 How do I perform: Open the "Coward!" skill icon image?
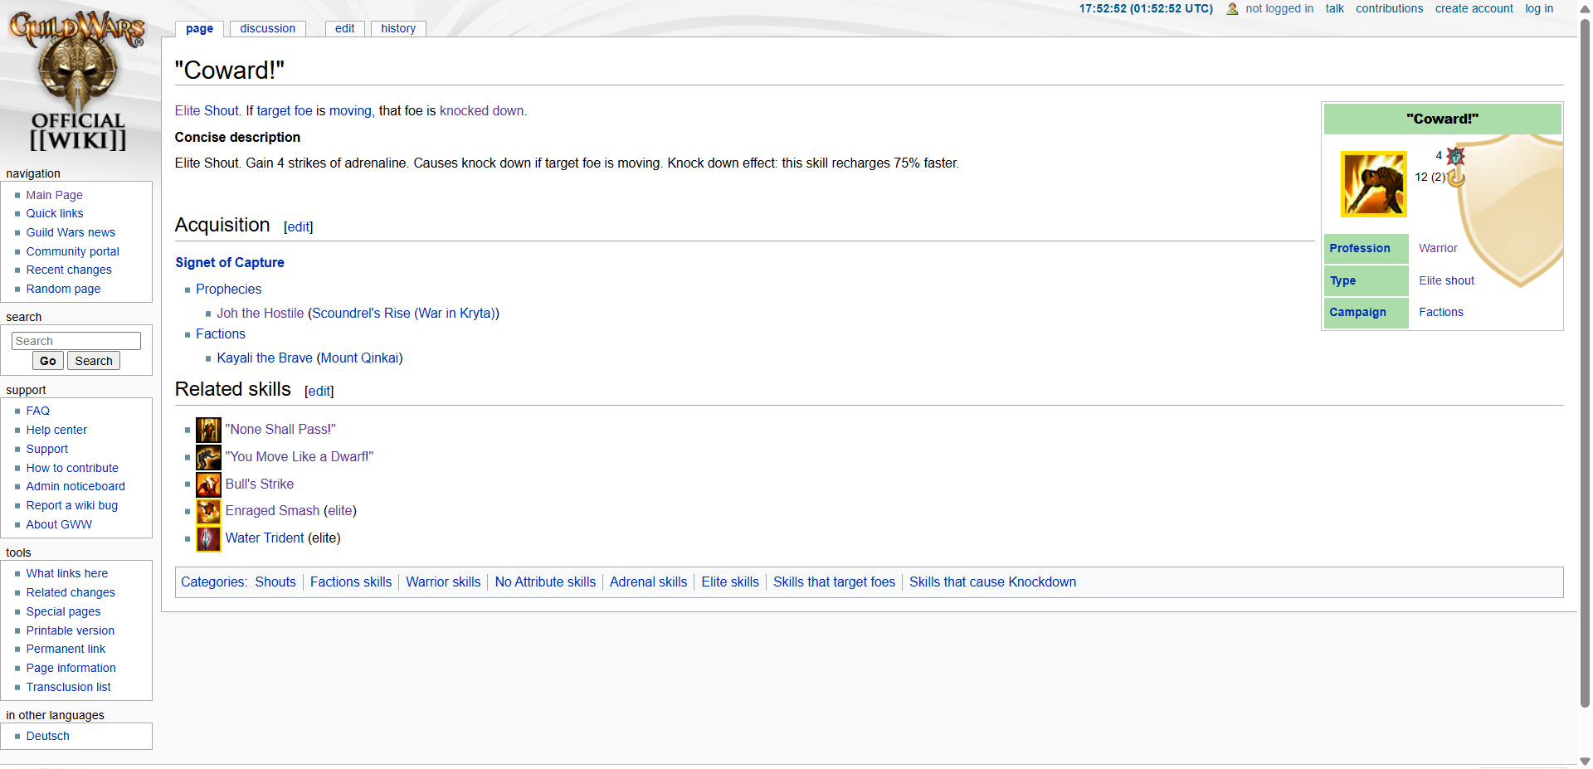pos(1374,184)
